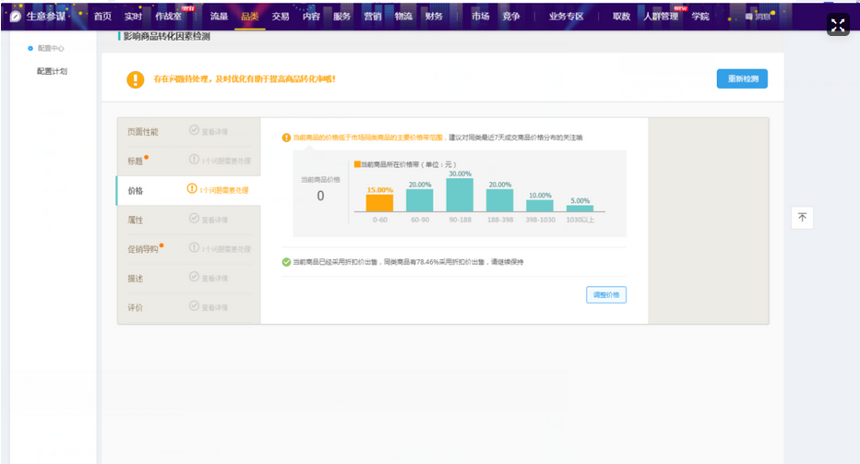Click the message icon in top navigation
The image size is (860, 464).
click(x=748, y=17)
